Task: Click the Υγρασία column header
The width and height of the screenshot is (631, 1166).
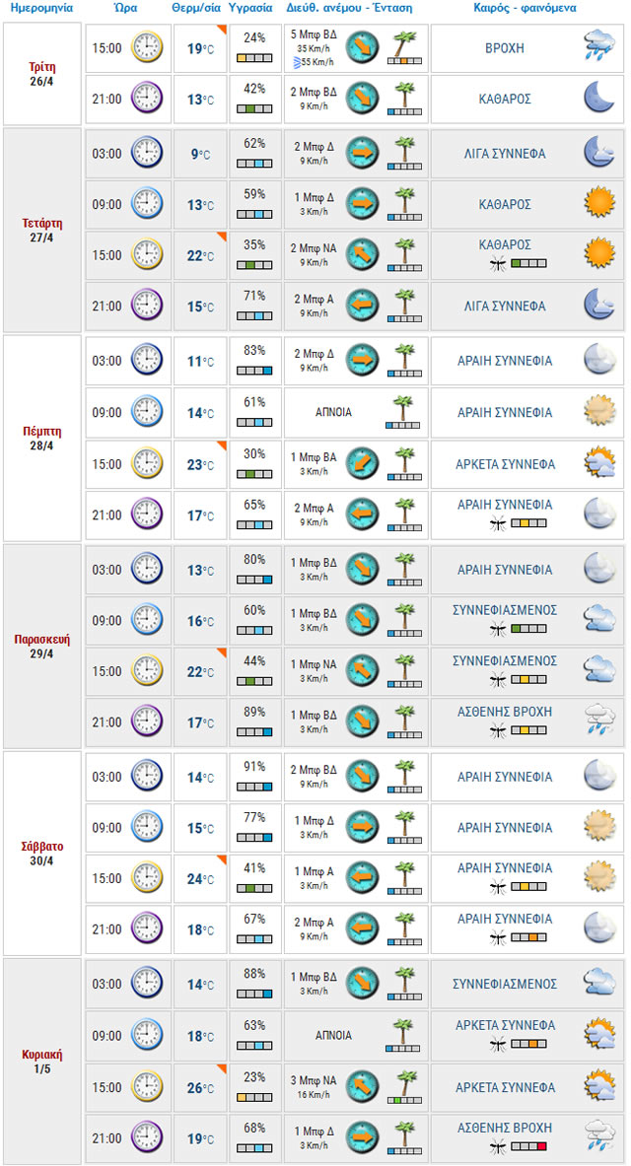Action: click(254, 9)
